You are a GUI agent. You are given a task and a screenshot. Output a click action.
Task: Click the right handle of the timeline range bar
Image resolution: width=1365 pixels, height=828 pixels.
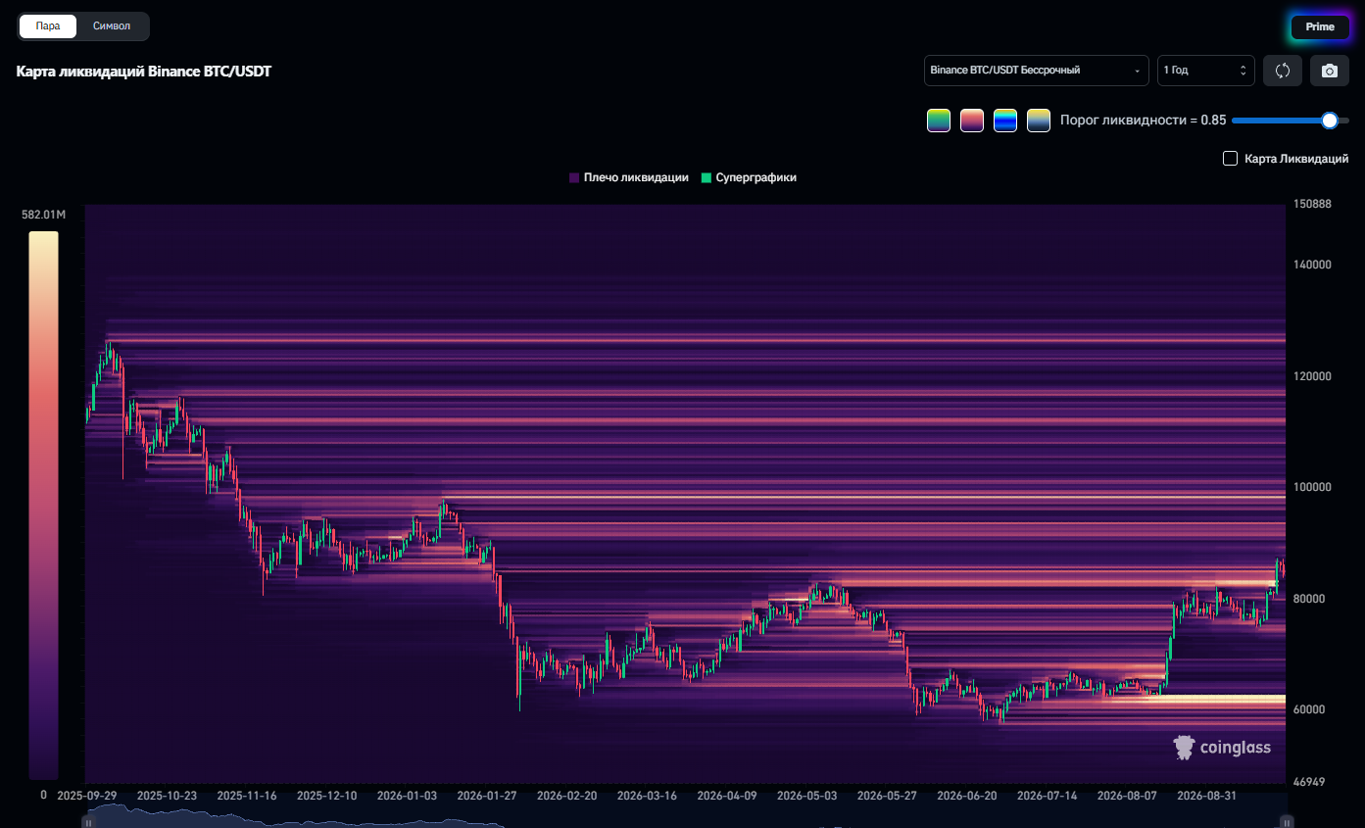point(1288,822)
